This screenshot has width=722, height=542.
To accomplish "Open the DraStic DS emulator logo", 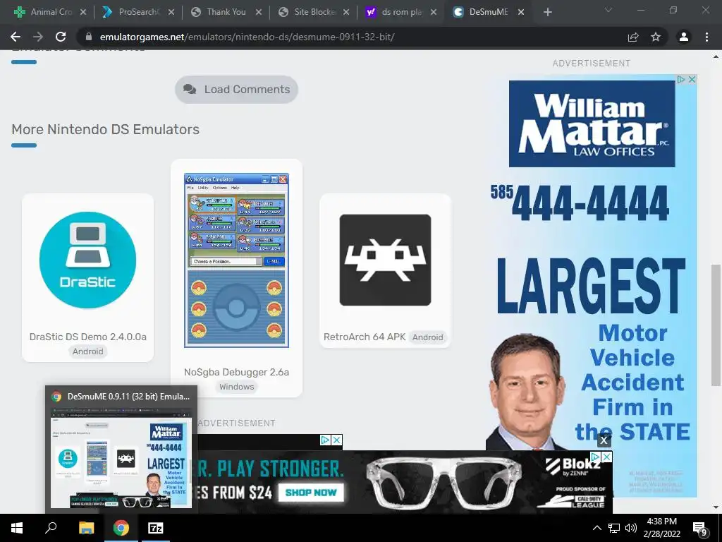I will [87, 260].
